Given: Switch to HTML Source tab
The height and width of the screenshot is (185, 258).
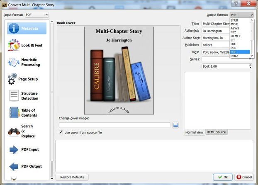Looking at the screenshot, I should pos(216,132).
